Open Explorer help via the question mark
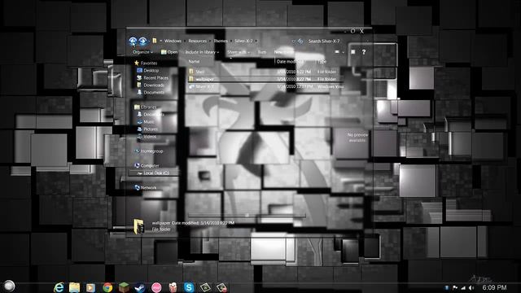The height and width of the screenshot is (293, 521). 364,52
